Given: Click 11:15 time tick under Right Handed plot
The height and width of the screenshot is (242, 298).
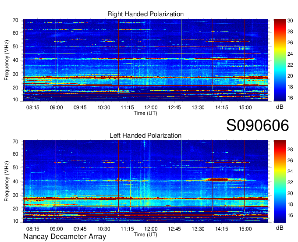Looking at the screenshot, I should pos(128,107).
